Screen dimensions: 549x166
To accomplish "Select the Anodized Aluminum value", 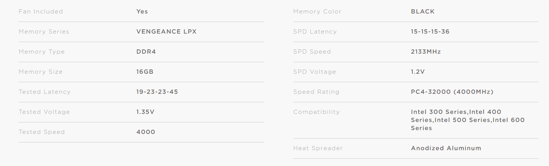I will click(446, 148).
